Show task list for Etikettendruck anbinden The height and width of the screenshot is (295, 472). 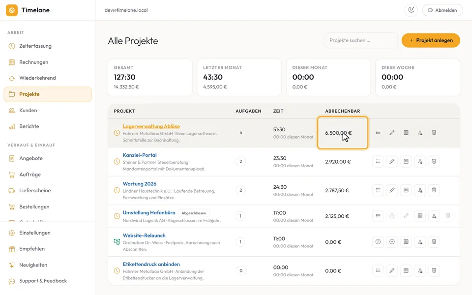point(378,270)
